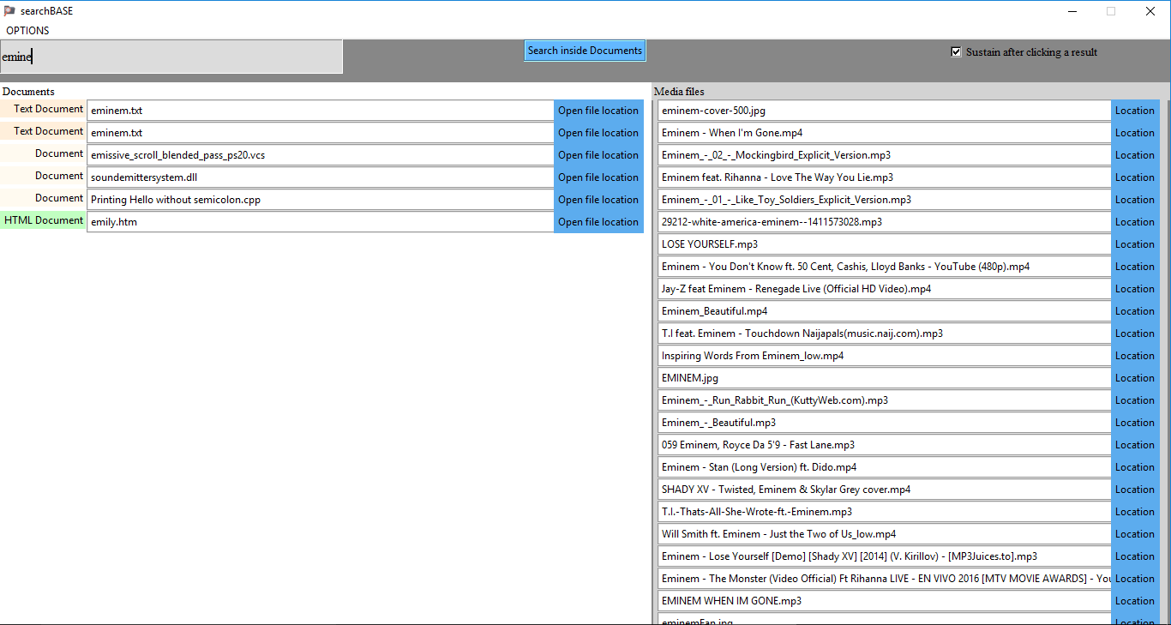This screenshot has width=1171, height=625.
Task: Click Location for Like_Toy_Soldiers_Explicit_Version.mp3
Action: click(1135, 200)
